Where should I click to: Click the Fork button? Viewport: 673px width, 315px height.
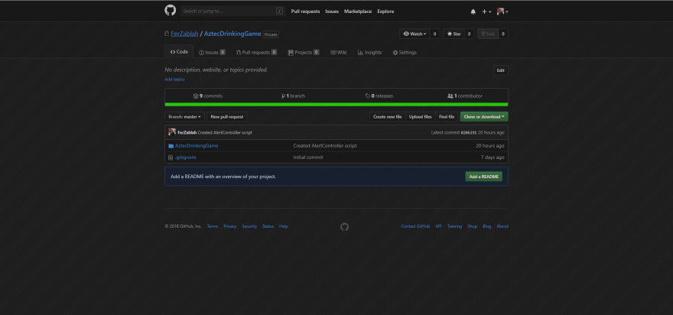pyautogui.click(x=488, y=34)
